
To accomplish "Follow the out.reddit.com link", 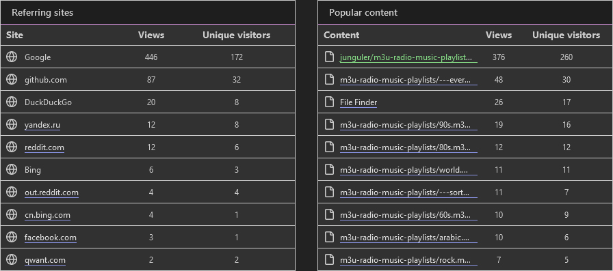I will 51,192.
